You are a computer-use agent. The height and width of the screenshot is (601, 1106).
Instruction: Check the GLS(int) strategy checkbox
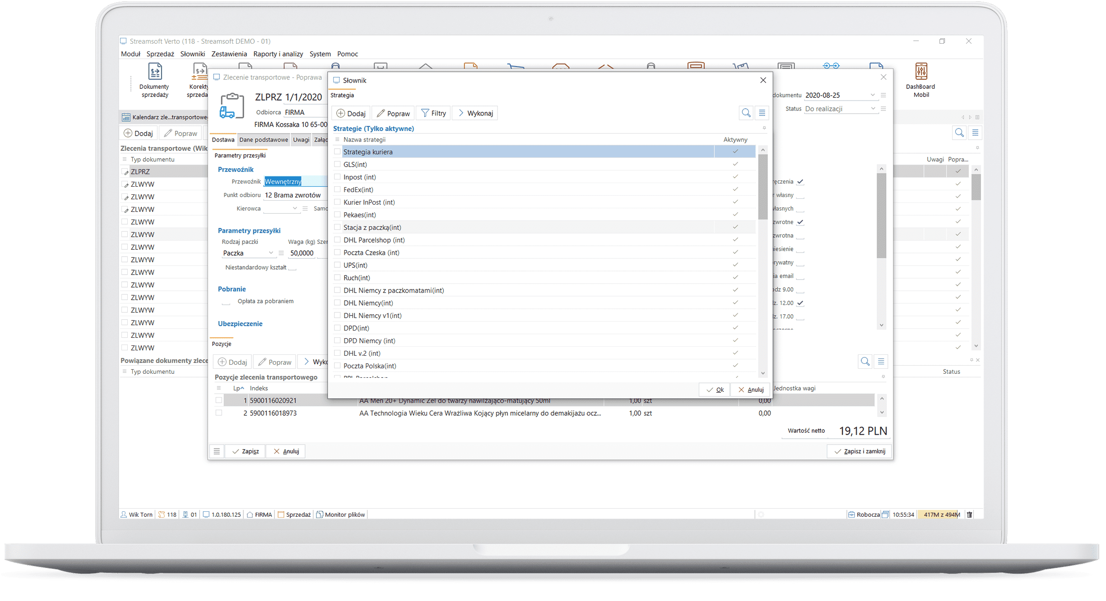pos(337,164)
